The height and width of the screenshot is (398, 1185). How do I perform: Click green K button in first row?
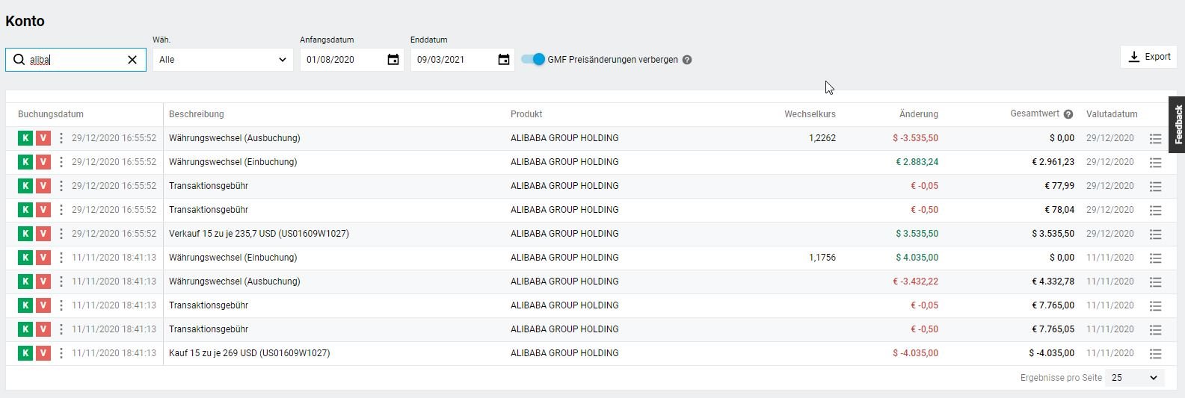pyautogui.click(x=25, y=138)
